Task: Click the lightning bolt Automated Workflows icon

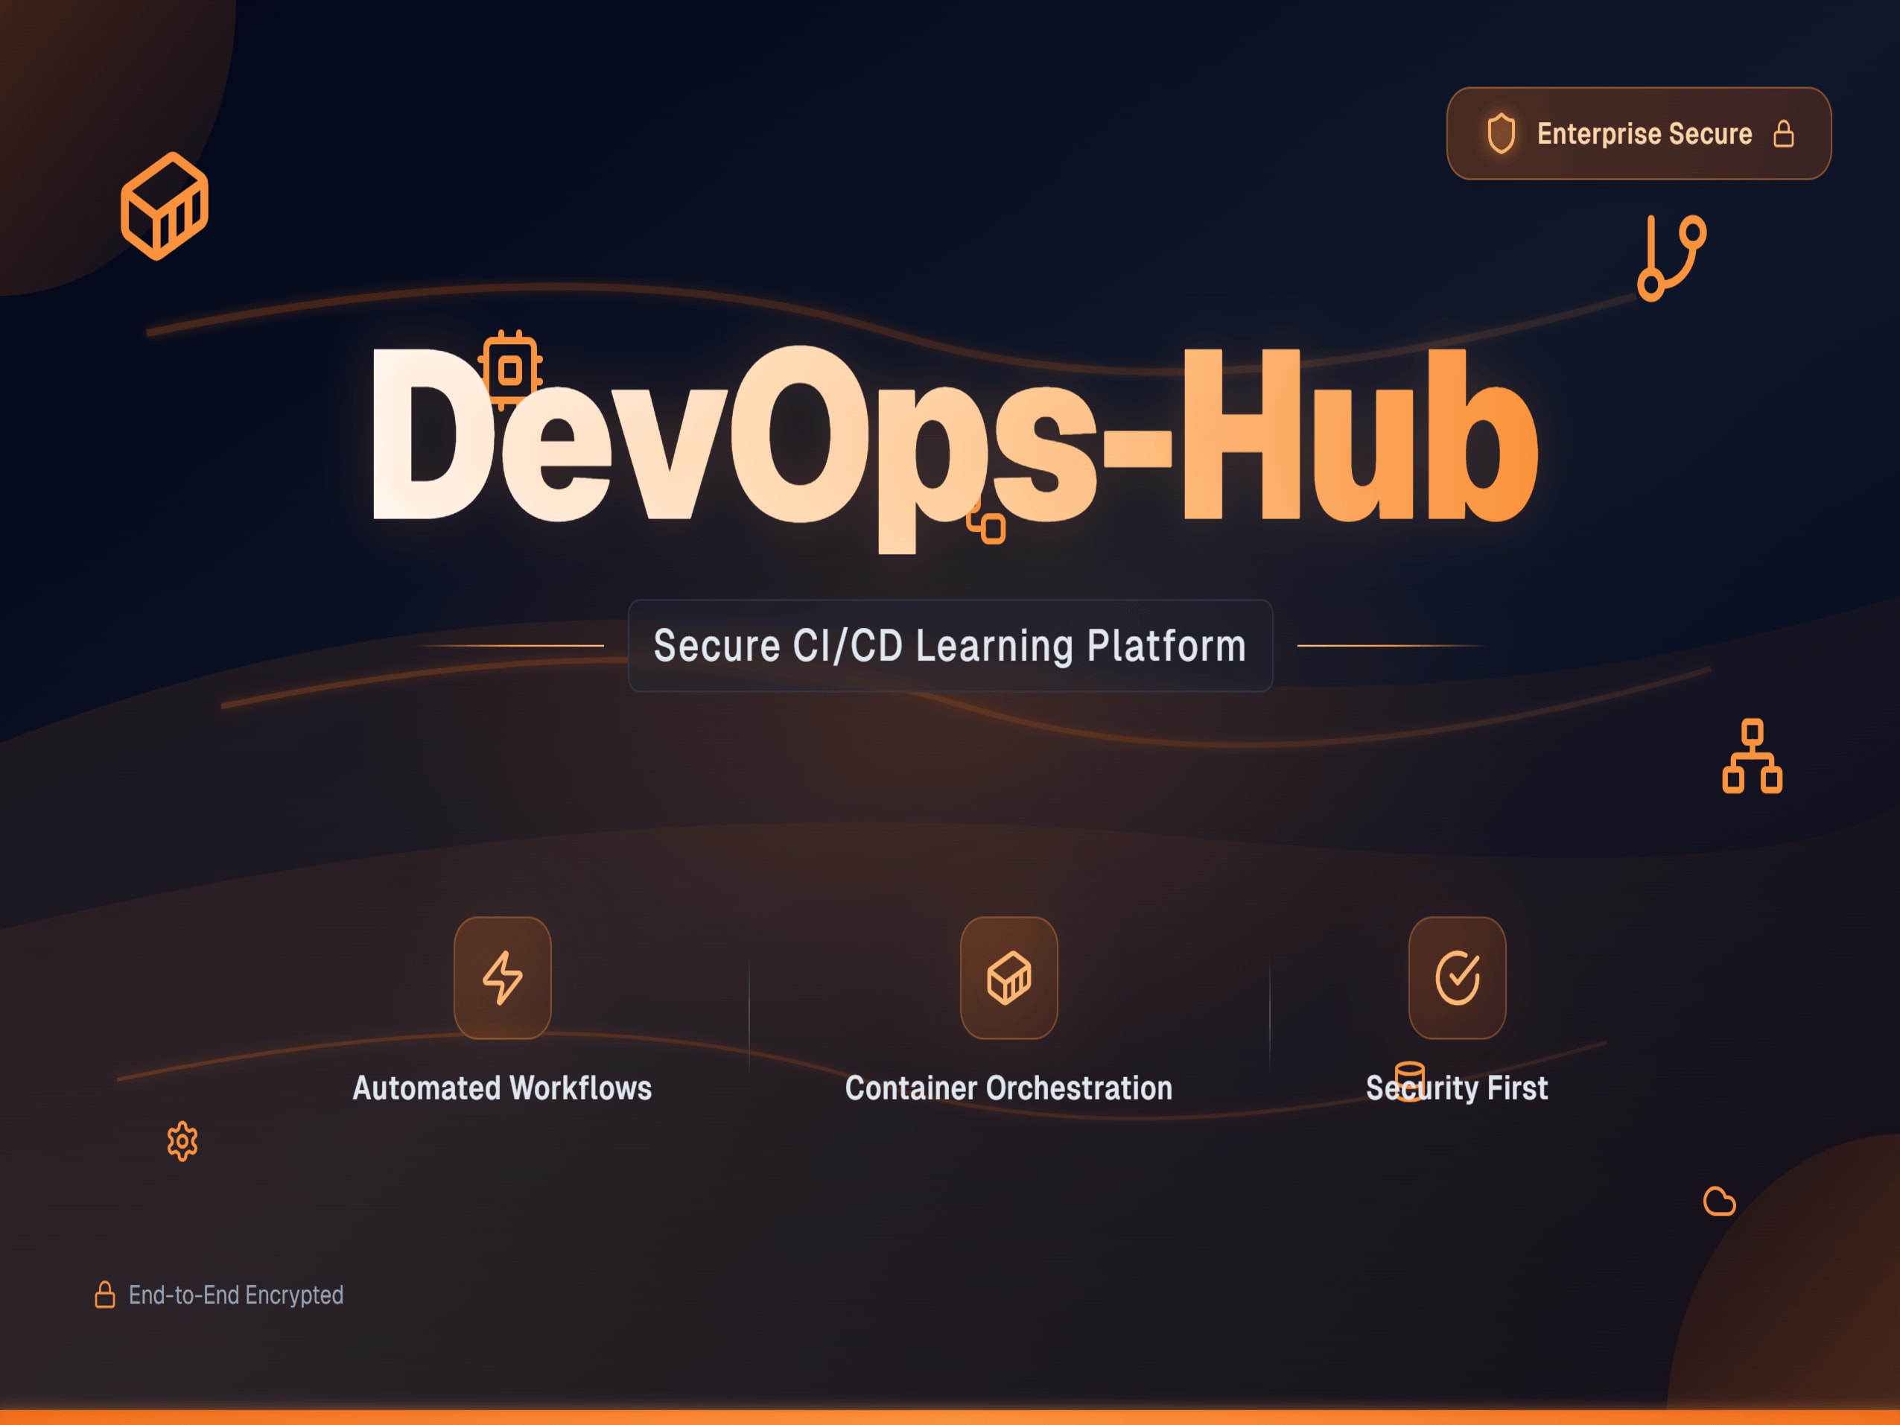Action: (503, 977)
